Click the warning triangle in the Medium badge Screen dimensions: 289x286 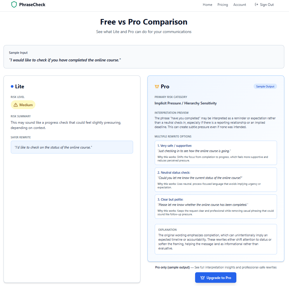pos(16,104)
